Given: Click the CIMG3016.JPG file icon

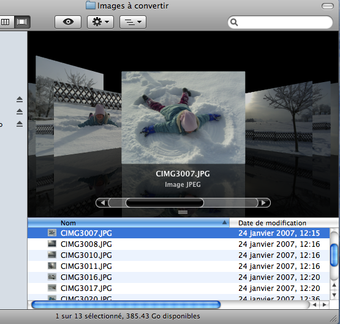Looking at the screenshot, I should pyautogui.click(x=52, y=277).
